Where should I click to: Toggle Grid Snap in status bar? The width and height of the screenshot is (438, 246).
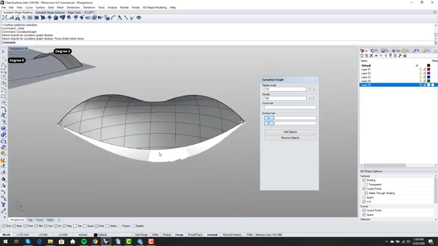click(141, 235)
